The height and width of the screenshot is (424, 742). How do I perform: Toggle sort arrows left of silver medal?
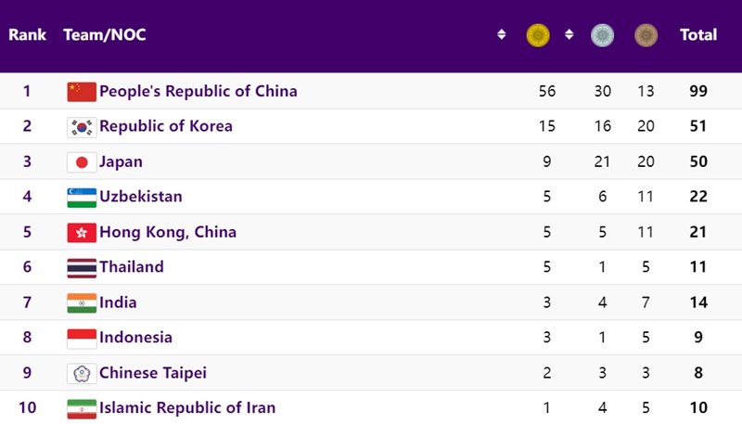[x=569, y=35]
